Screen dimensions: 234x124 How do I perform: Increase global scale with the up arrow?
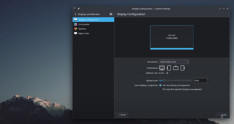(207, 79)
